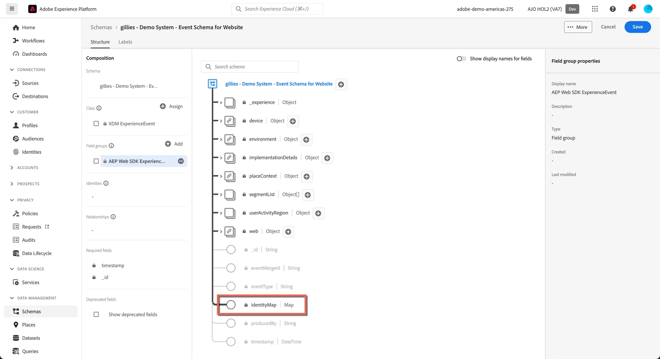
Task: Add field at schema root
Action: click(x=341, y=84)
